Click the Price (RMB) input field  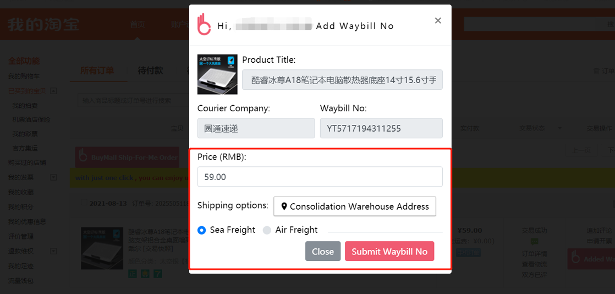(320, 177)
